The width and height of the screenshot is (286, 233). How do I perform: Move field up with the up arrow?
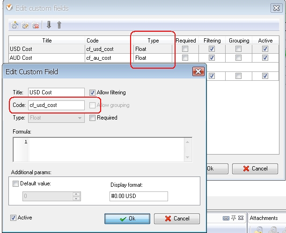point(59,25)
